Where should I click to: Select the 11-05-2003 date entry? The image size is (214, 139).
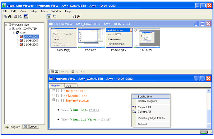click(31, 41)
